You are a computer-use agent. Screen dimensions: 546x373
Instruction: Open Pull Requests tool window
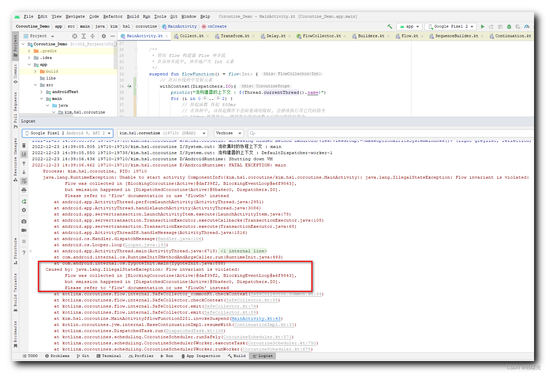(x=15, y=110)
